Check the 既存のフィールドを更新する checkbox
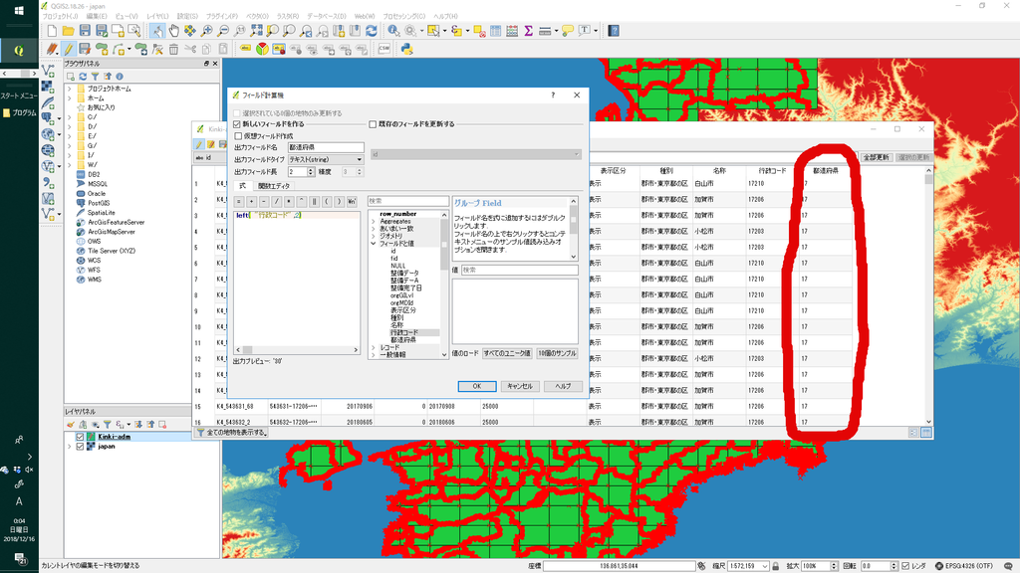The image size is (1020, 573). [x=373, y=124]
